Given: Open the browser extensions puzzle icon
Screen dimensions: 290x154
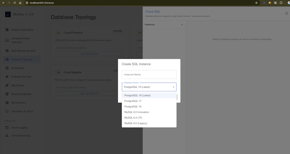Looking at the screenshot, I should (281, 3).
